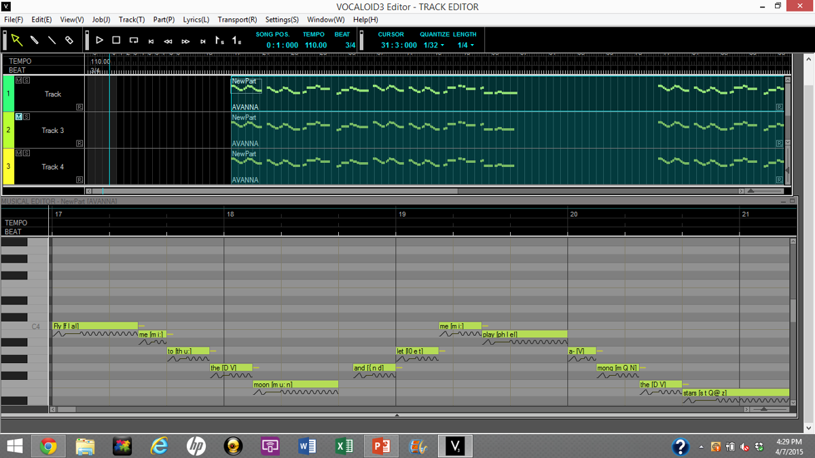Click the piano roll horizontal scrollbar
Image resolution: width=815 pixels, height=458 pixels.
[x=397, y=409]
